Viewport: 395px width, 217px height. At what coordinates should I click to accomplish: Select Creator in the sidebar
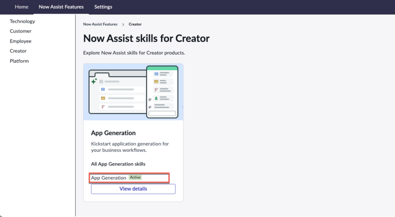point(18,51)
